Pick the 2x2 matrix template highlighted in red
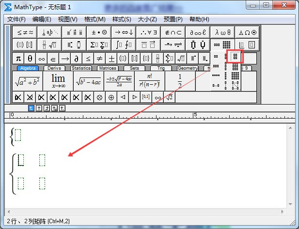Viewport: 299px width, 229px height. coord(235,57)
